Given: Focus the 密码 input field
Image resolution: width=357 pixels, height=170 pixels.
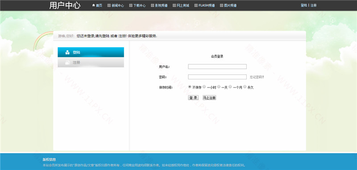Looking at the screenshot, I should [x=217, y=77].
